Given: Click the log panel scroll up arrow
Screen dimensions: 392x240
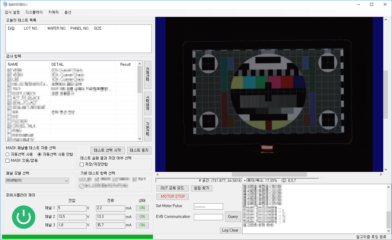Looking at the screenshot, I should (389, 187).
